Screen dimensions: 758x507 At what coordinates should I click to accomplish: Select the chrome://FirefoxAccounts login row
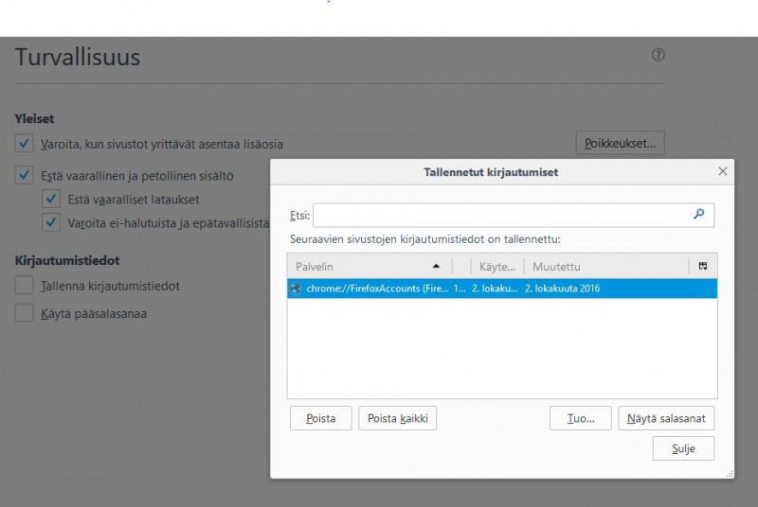(x=502, y=288)
